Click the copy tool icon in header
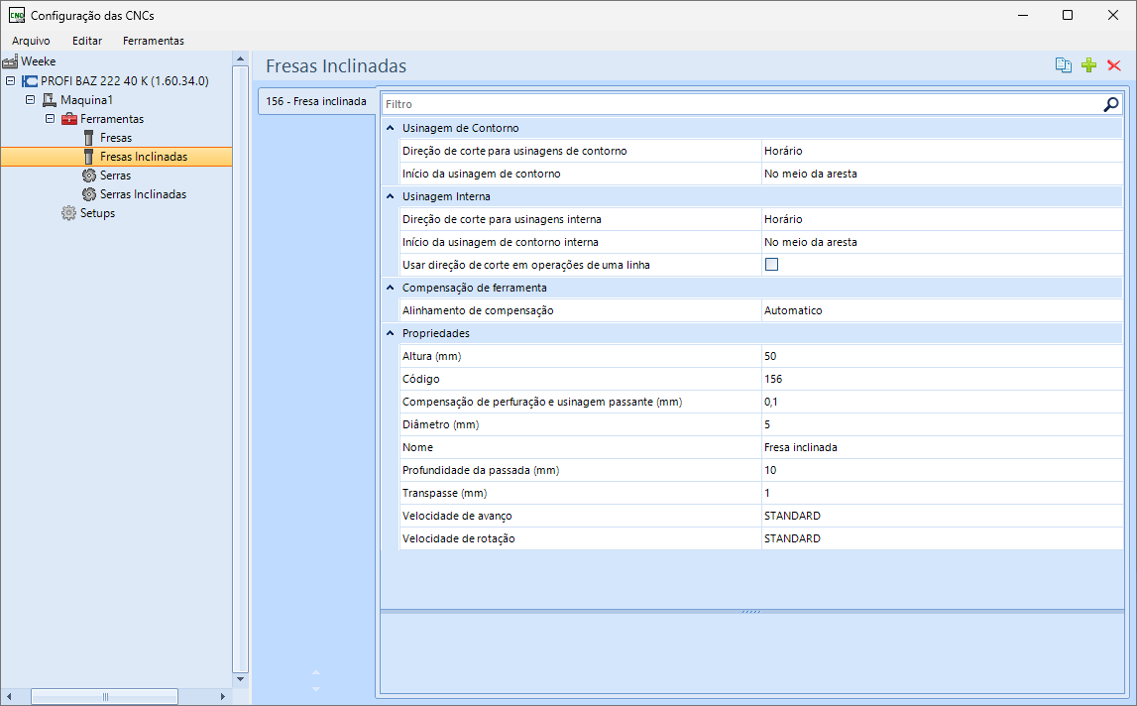1137x706 pixels. click(1063, 65)
